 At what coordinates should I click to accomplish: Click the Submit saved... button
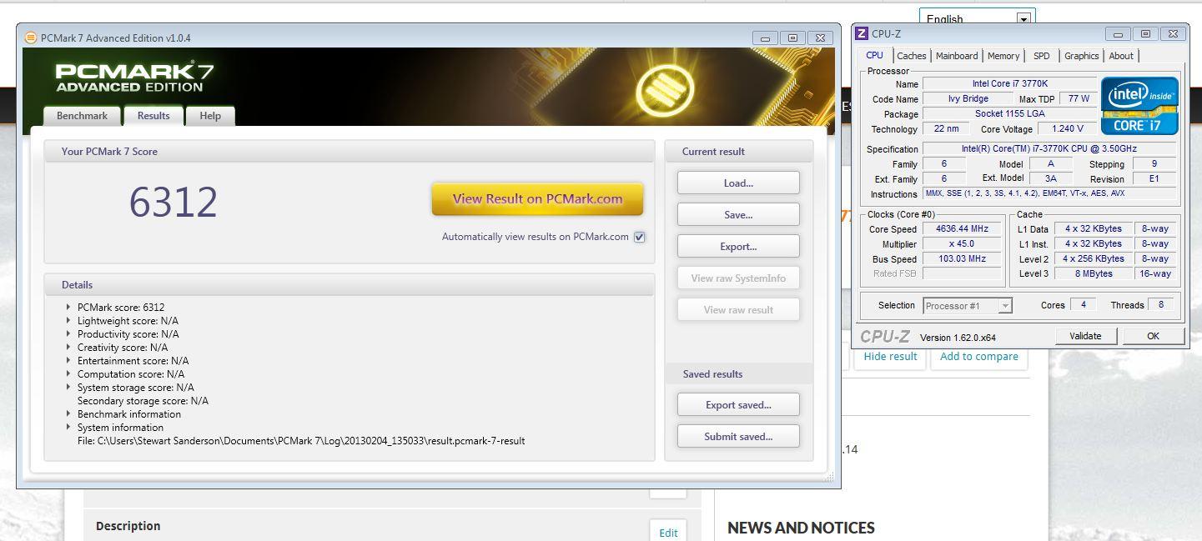[x=738, y=437]
